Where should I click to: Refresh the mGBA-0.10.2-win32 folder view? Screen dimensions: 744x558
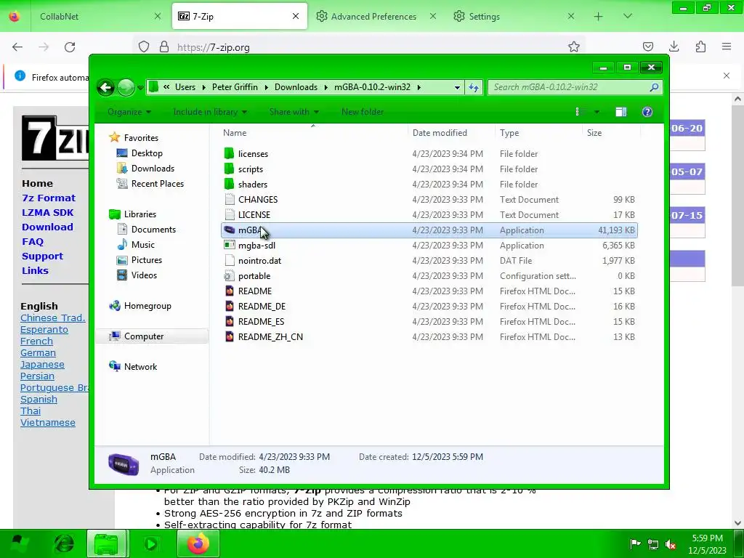474,87
